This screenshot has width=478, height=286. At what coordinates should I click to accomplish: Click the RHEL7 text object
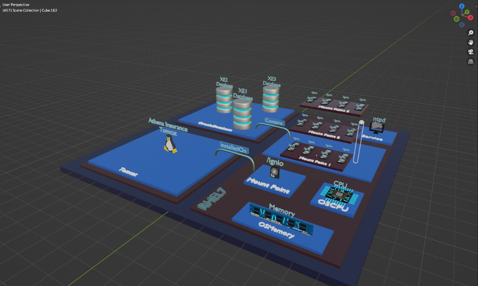[x=212, y=199]
